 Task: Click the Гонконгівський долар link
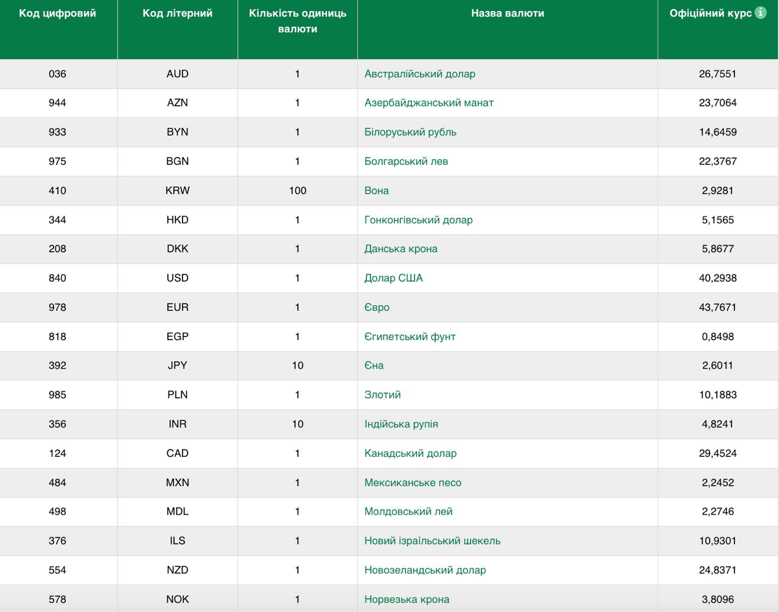418,220
